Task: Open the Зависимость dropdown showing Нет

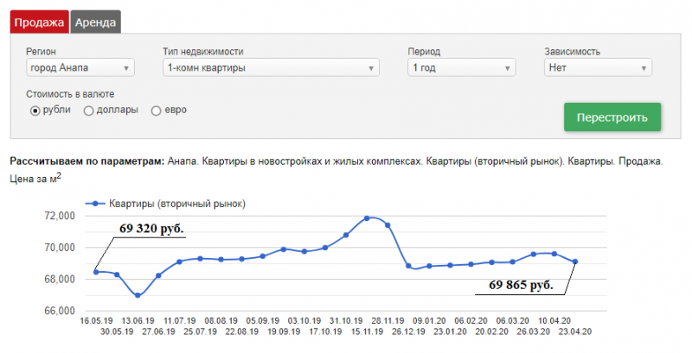Action: coord(598,68)
